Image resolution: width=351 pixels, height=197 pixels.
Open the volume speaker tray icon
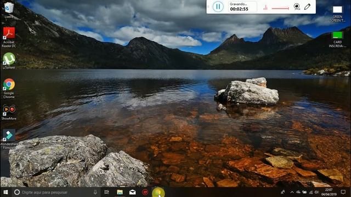pyautogui.click(x=316, y=192)
